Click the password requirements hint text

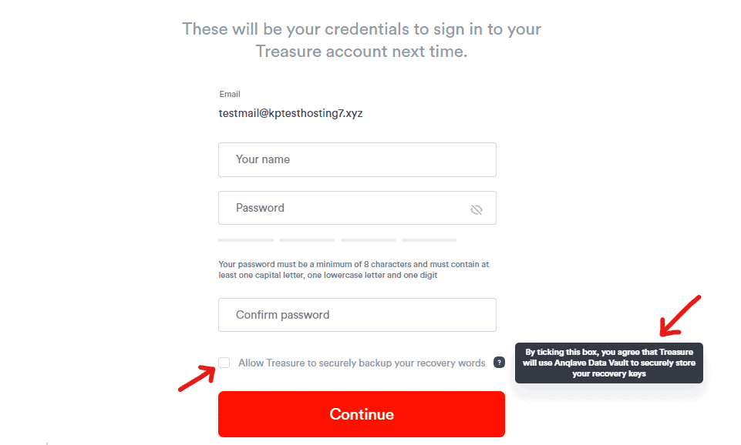pos(353,269)
